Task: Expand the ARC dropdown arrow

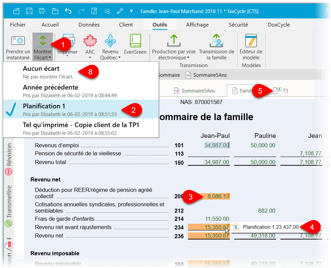Action: [90, 57]
